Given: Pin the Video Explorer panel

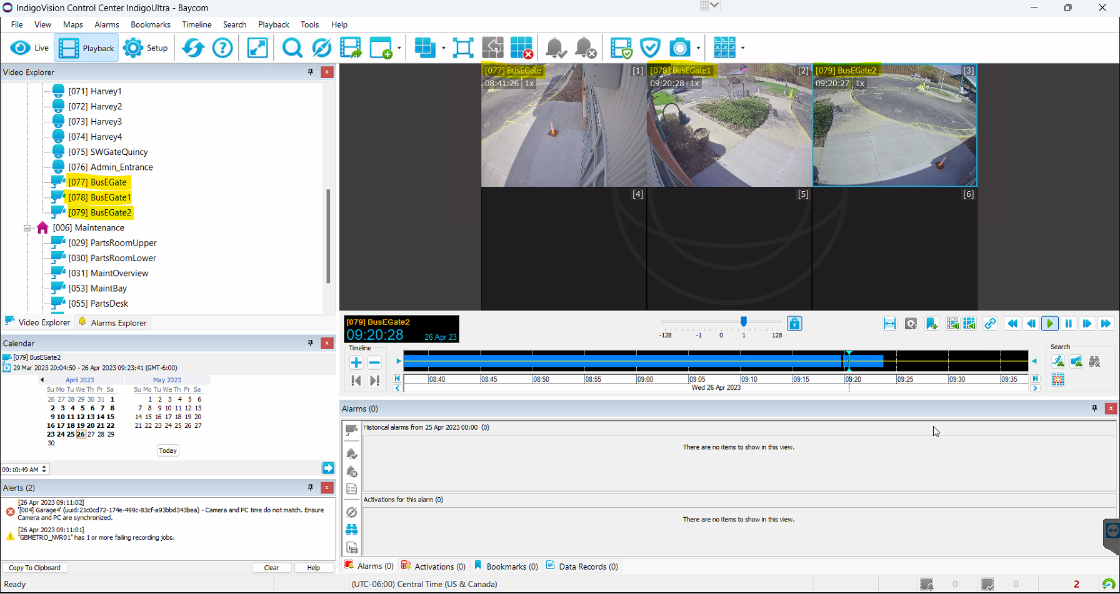Looking at the screenshot, I should tap(311, 72).
